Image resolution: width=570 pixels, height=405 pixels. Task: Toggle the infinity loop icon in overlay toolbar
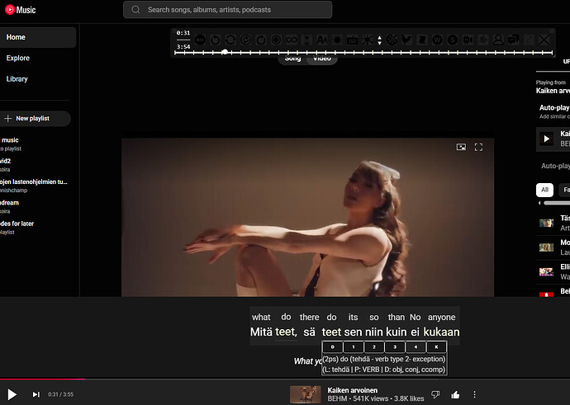click(x=291, y=40)
